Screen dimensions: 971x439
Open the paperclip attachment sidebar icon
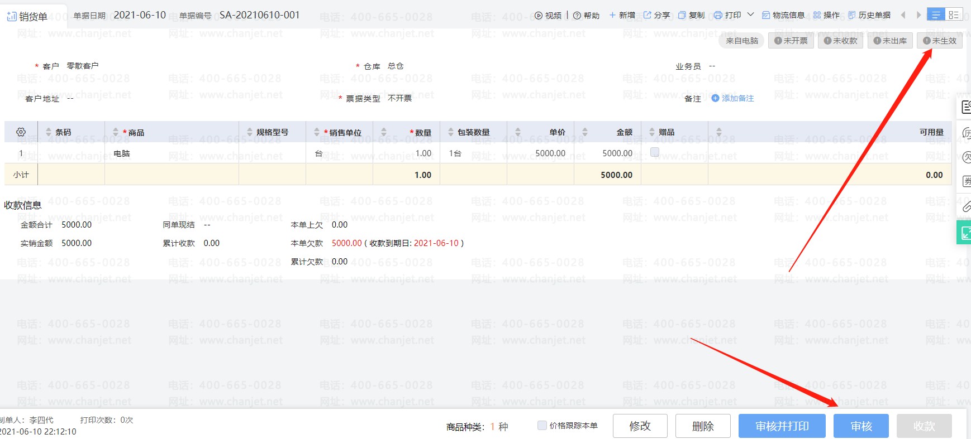point(966,207)
